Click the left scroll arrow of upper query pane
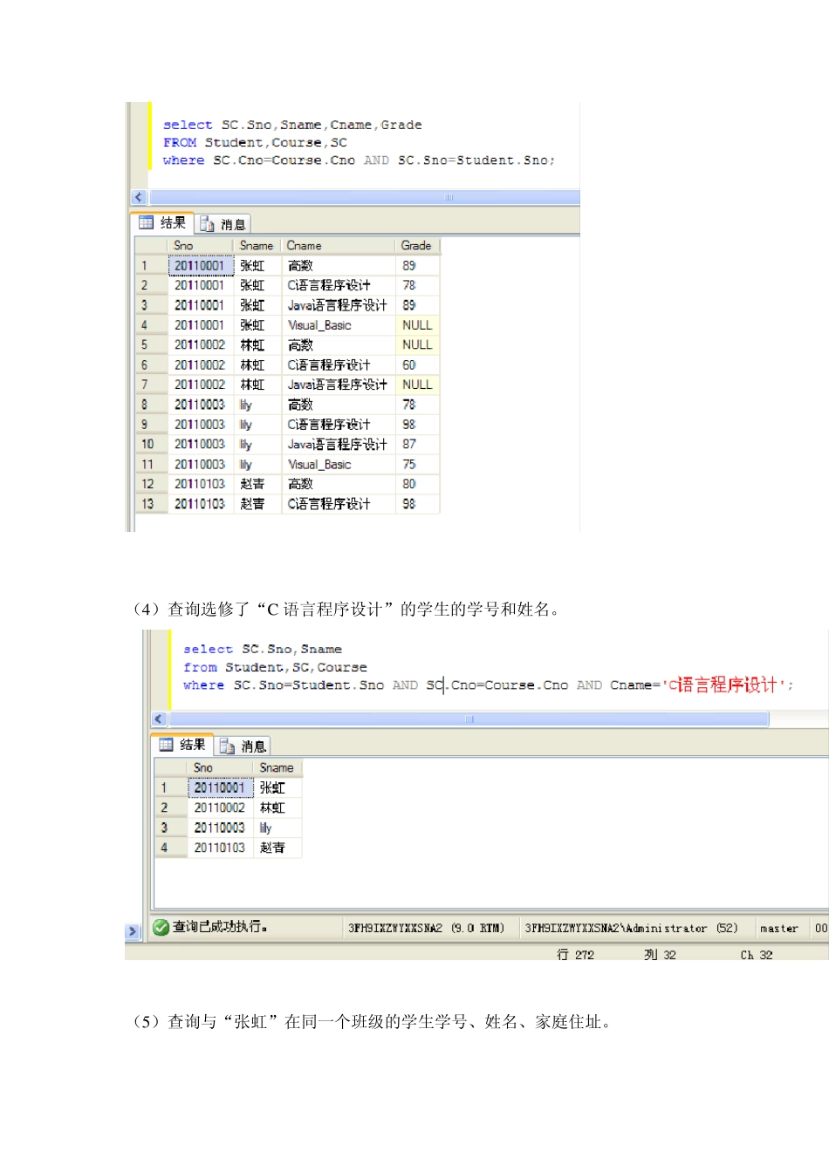This screenshot has height=1172, width=829. [x=138, y=197]
